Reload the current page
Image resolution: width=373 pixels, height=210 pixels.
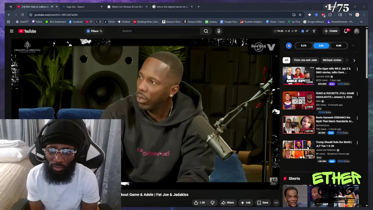(22, 15)
